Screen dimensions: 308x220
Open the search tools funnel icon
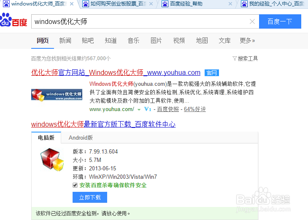235,58
